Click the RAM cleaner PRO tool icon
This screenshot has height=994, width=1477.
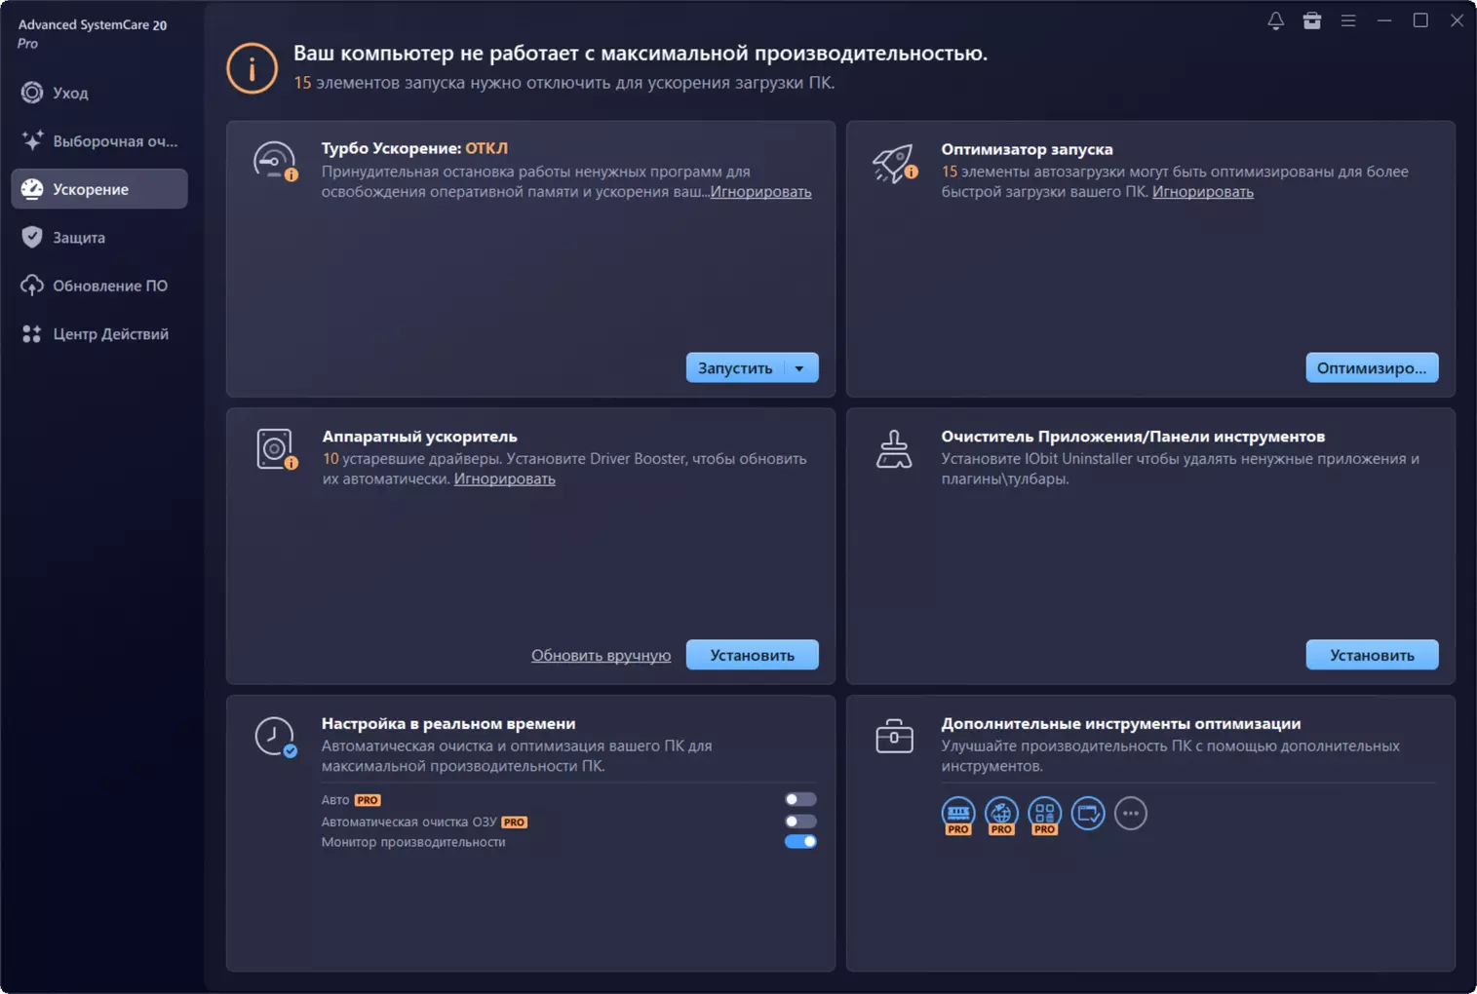(x=958, y=813)
